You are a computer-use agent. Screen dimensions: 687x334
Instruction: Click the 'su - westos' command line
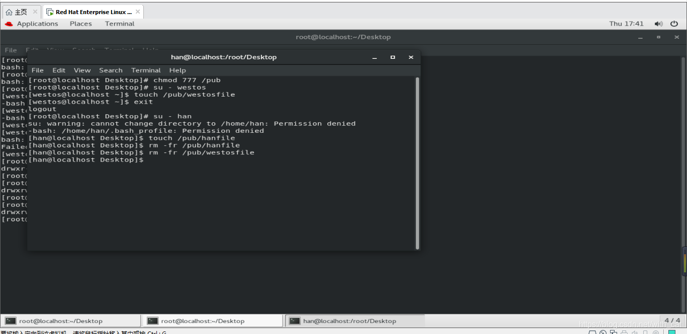tap(117, 88)
